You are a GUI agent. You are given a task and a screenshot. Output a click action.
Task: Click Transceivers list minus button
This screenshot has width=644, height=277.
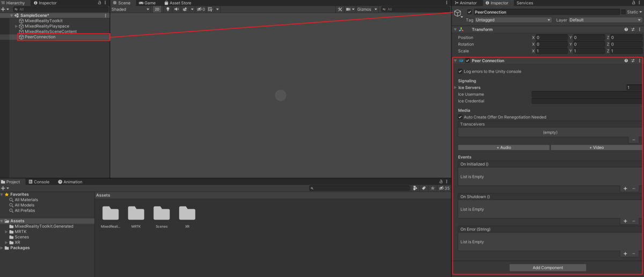tap(633, 140)
